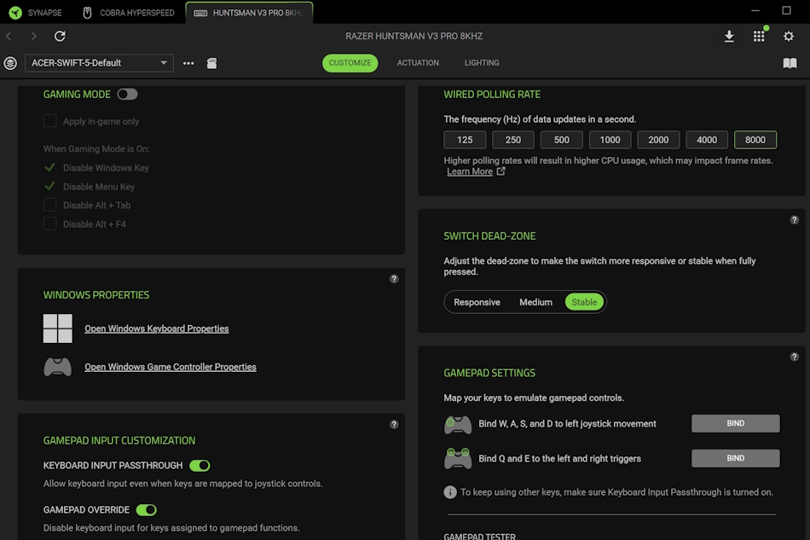This screenshot has width=810, height=540.
Task: Check Disable Alt + F4
Action: coord(50,224)
